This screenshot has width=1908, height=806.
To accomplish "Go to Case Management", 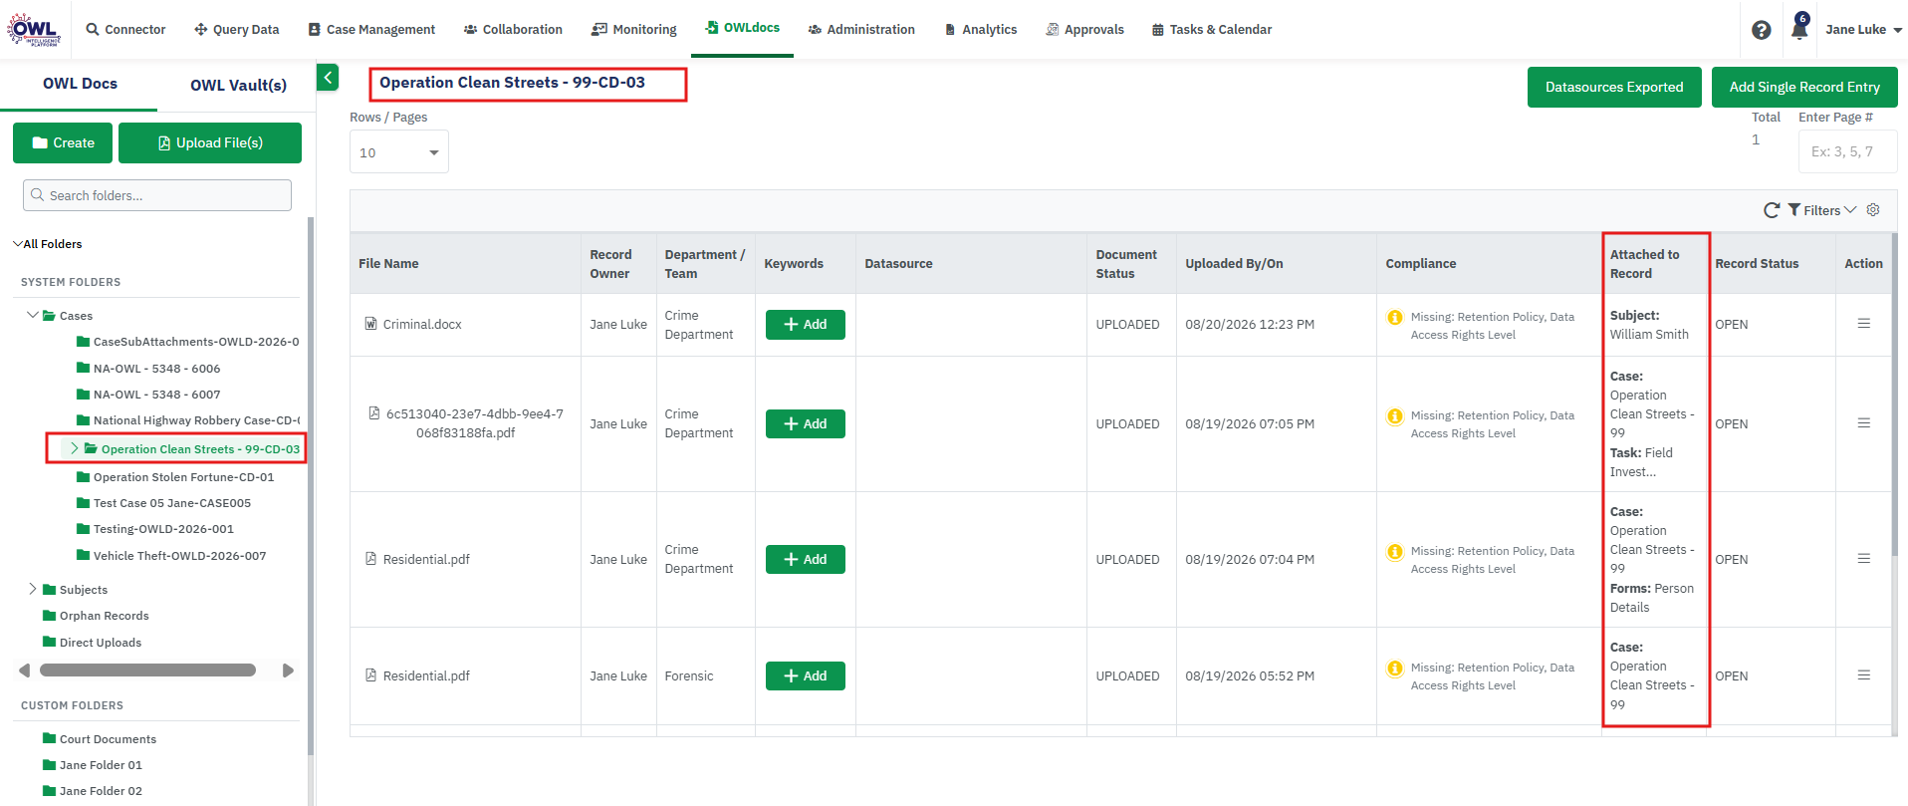I will point(371,30).
